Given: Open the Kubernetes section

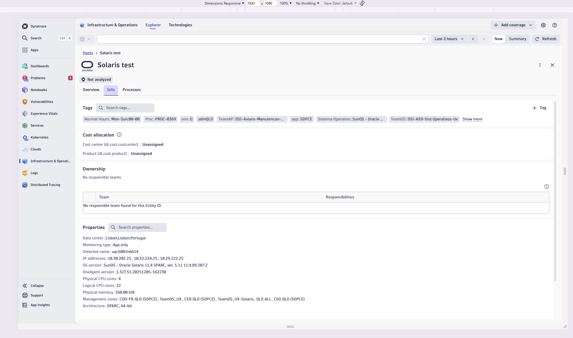Looking at the screenshot, I should point(39,137).
